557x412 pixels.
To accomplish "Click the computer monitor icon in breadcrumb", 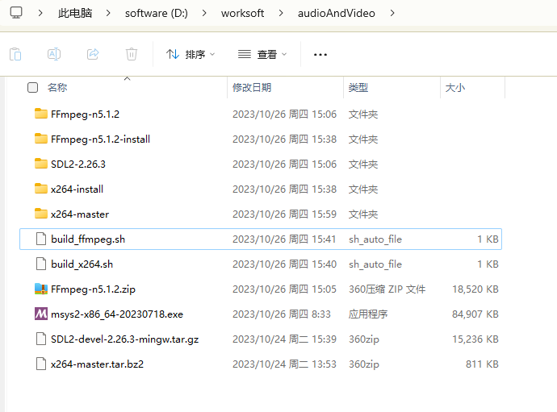I will [16, 13].
